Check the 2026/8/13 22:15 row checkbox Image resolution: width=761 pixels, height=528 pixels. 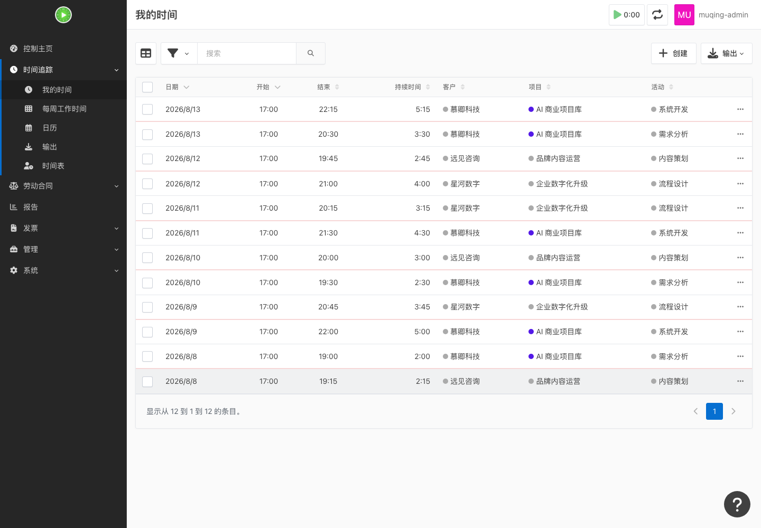147,109
